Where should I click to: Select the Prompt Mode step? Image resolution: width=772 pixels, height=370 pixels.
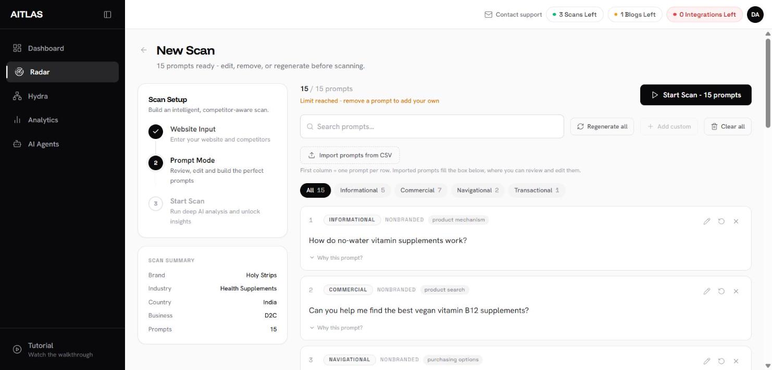click(x=213, y=170)
